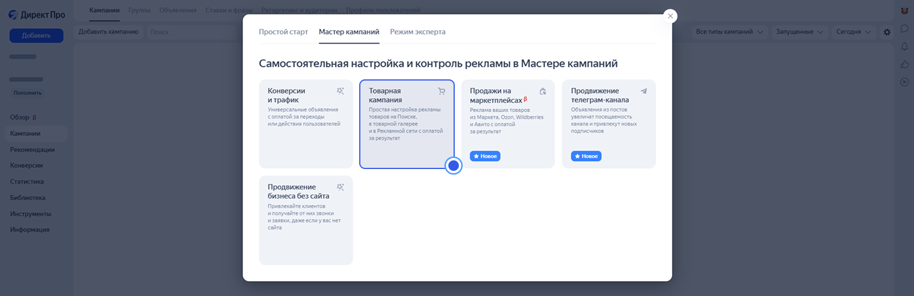This screenshot has height=296, width=914.
Task: Click the blue Добавить button
Action: point(36,35)
